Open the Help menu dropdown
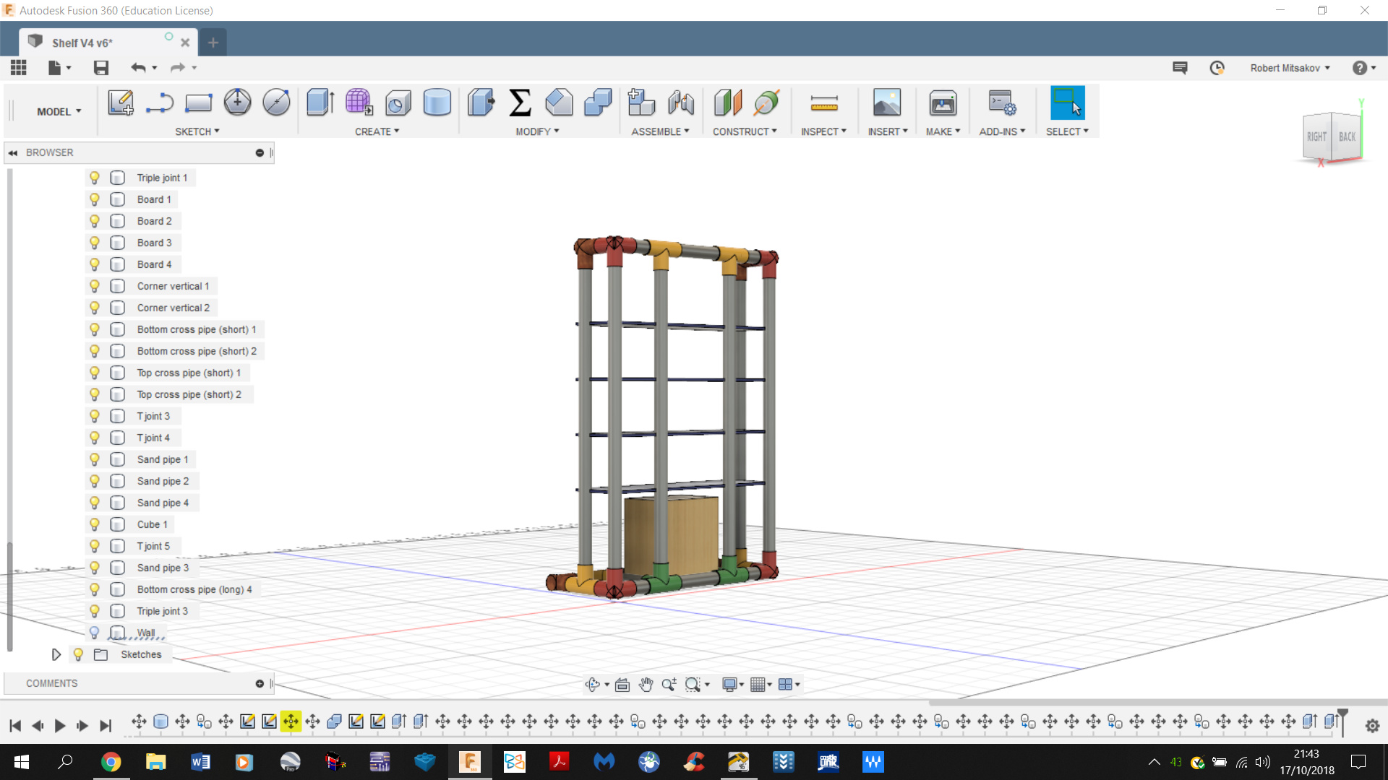This screenshot has width=1388, height=780. point(1364,68)
